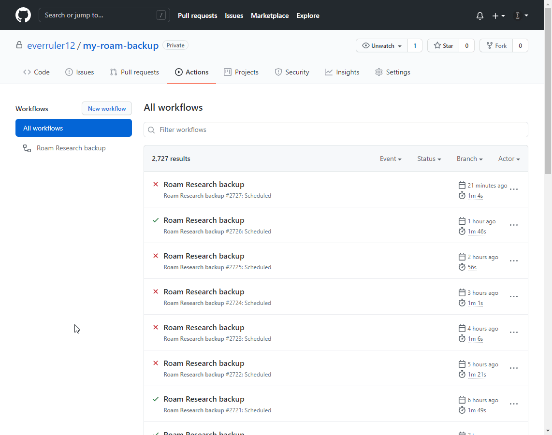Image resolution: width=552 pixels, height=435 pixels.
Task: Click failed status icon of run #2722
Action: [156, 363]
